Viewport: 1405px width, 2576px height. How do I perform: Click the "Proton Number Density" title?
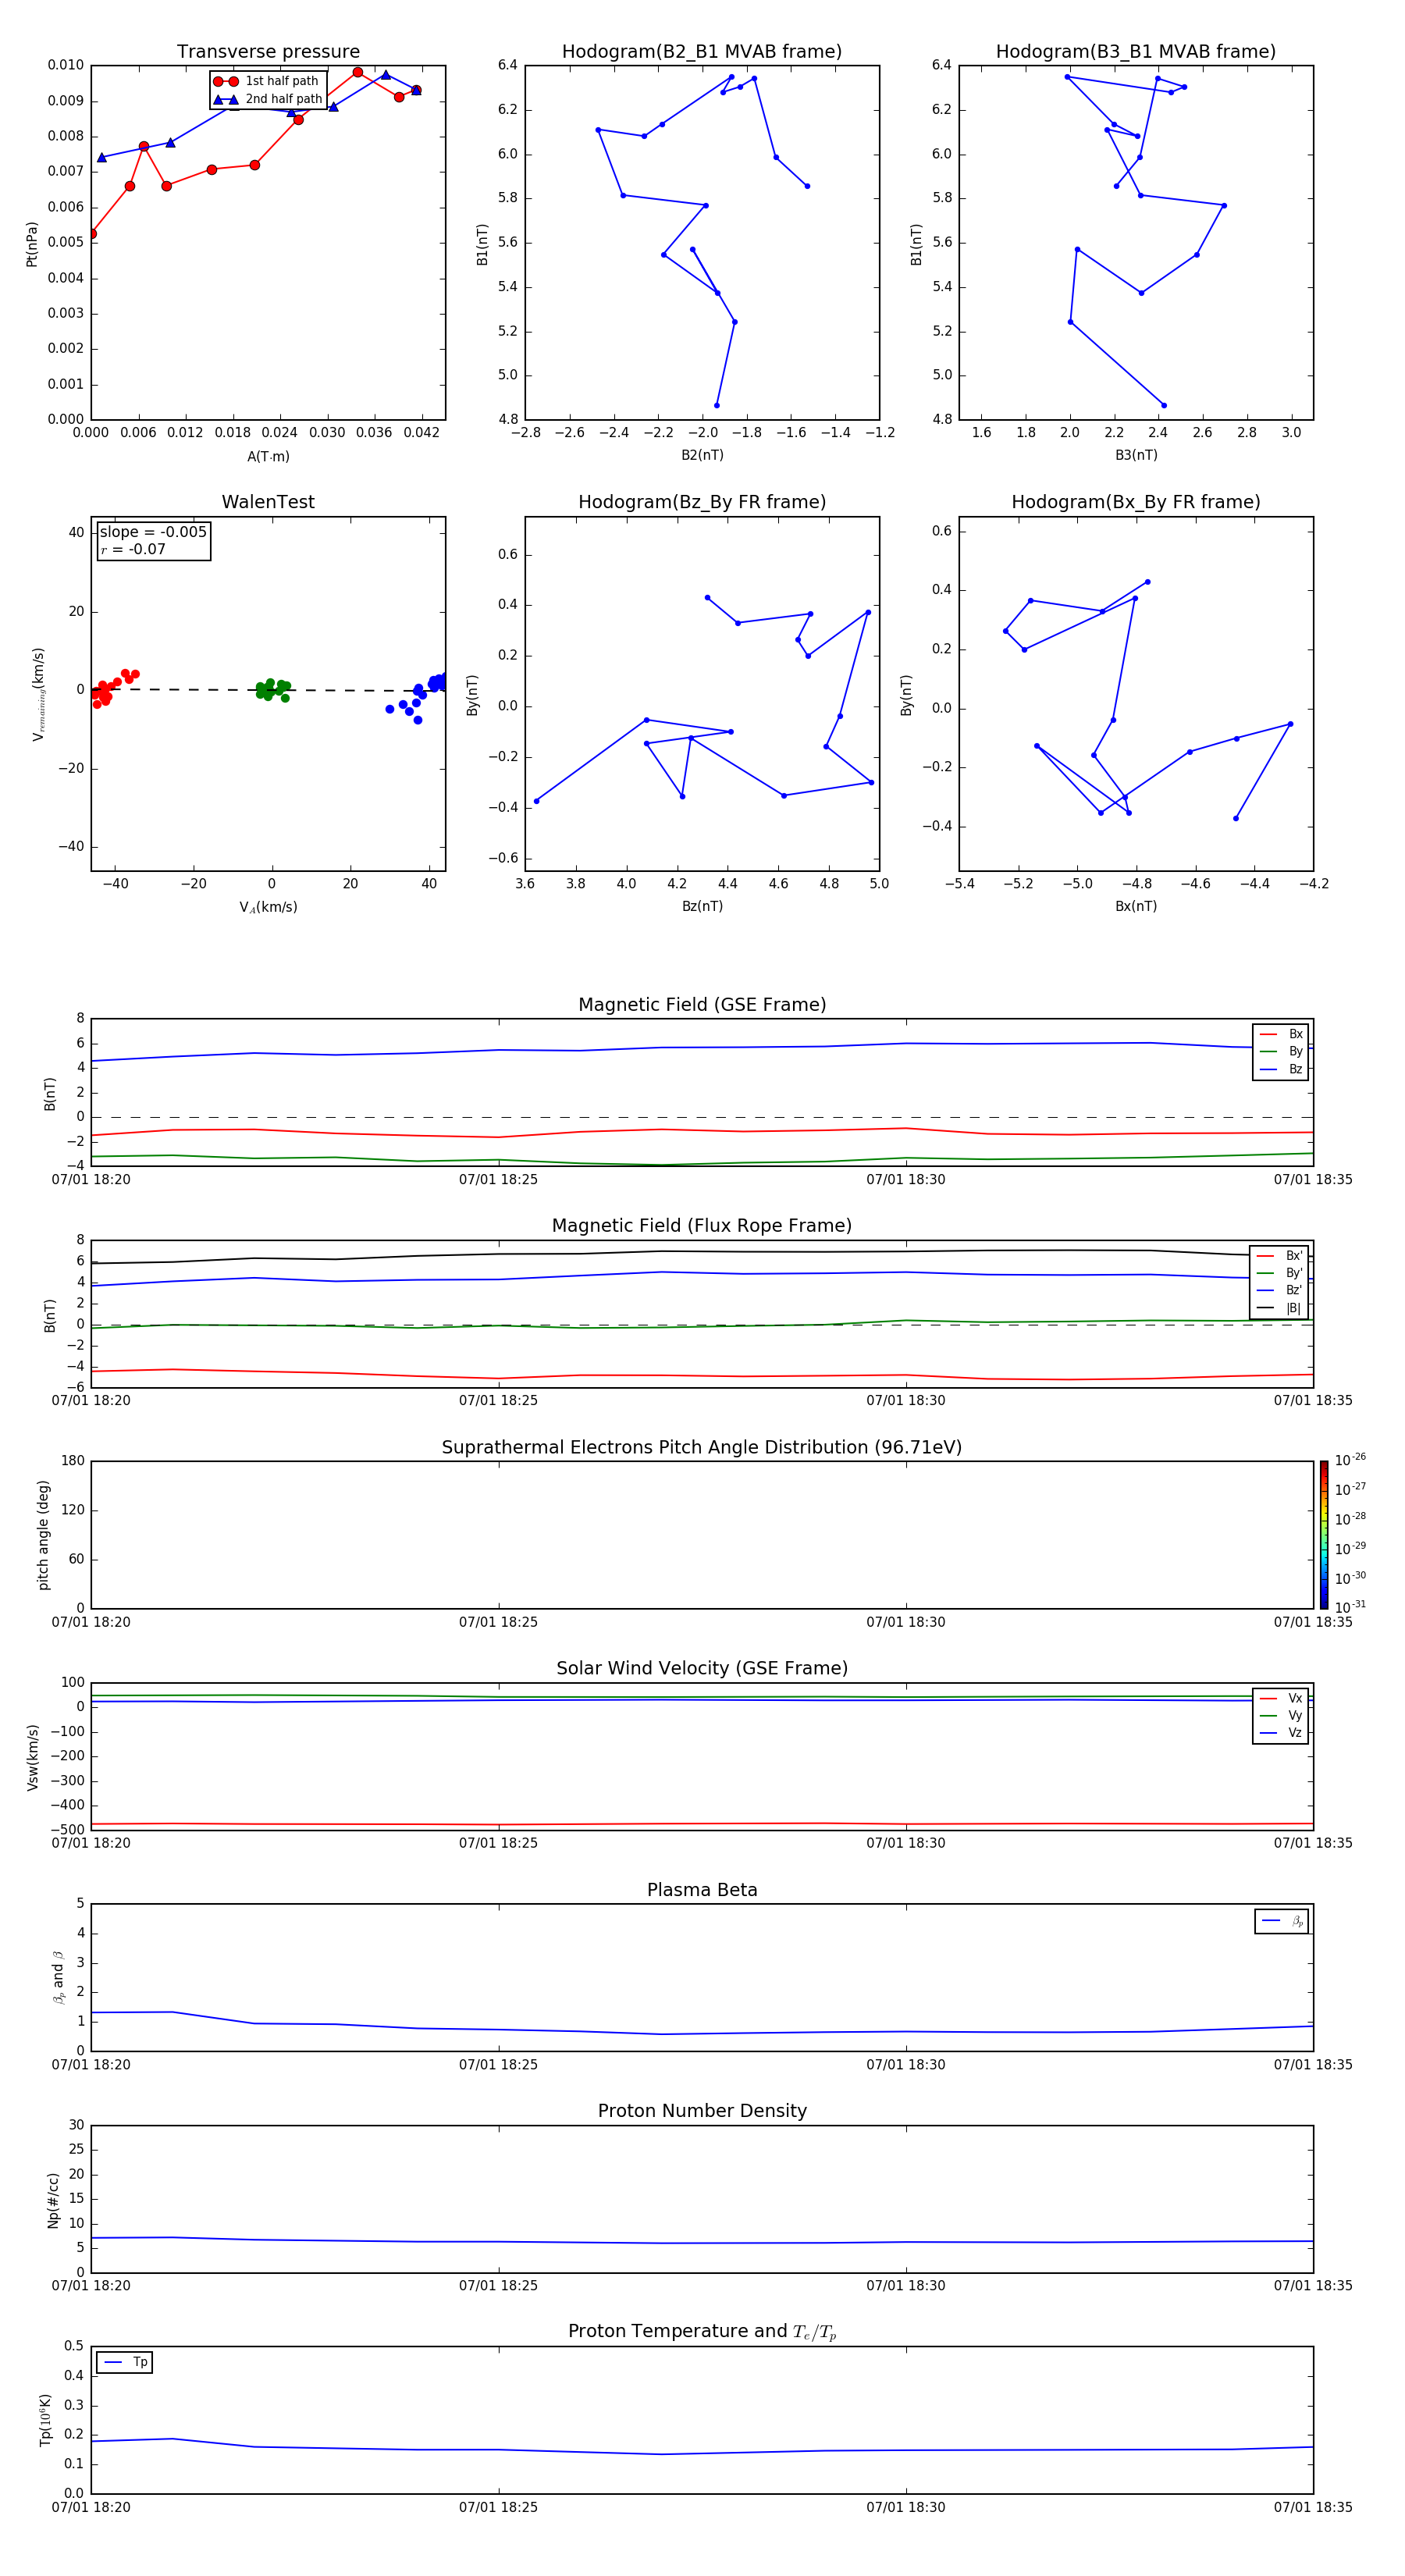coord(702,2111)
